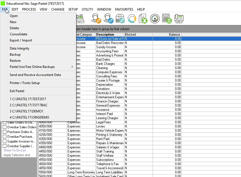The image size is (241, 177).
Task: Enable the Supplier Invoices checkbox
Action: pos(4,141)
